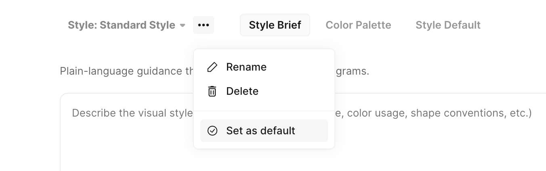
Task: Switch to the Color Palette tab
Action: click(358, 25)
